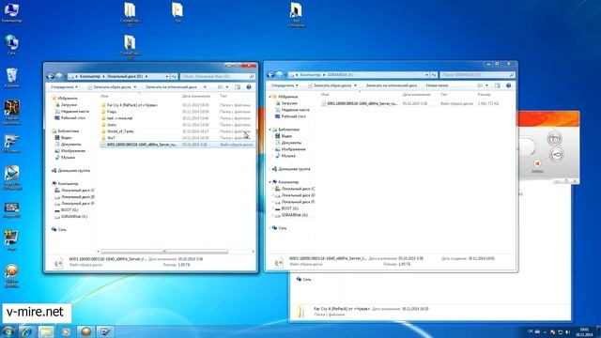This screenshot has height=338, width=601.
Task: Click Forward arrow in Local Disk D window
Action: click(x=59, y=76)
